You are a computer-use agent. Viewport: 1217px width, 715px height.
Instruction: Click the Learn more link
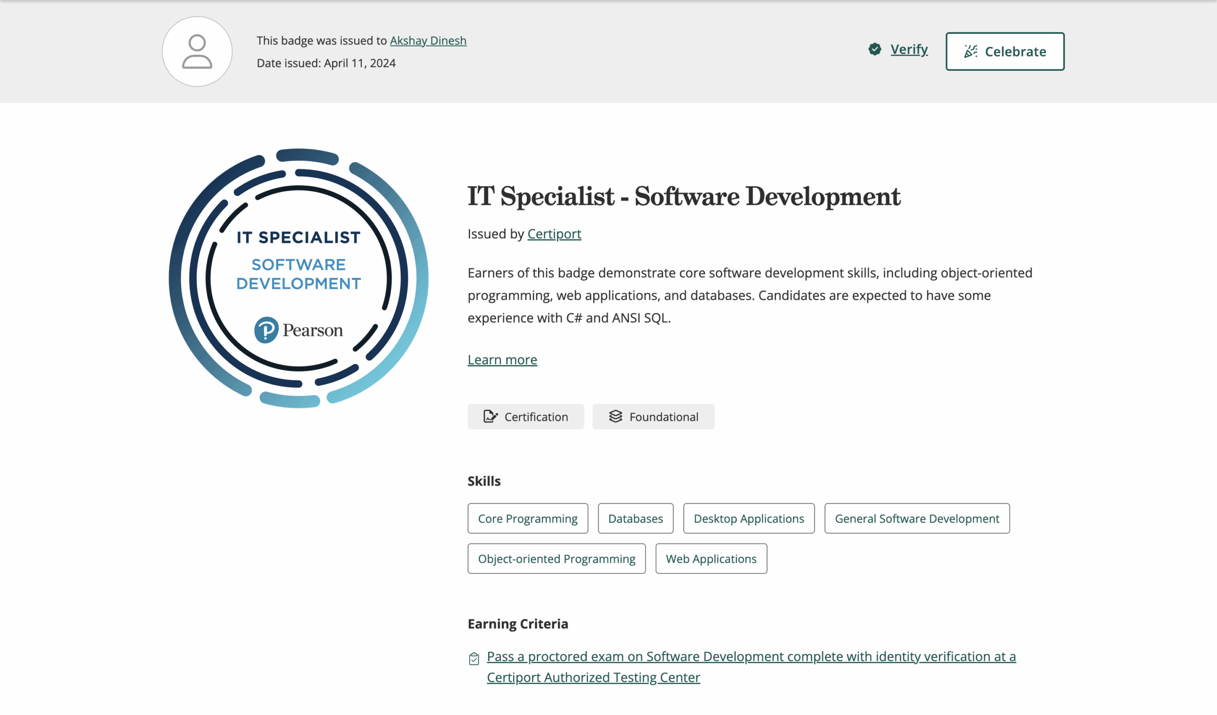tap(502, 360)
